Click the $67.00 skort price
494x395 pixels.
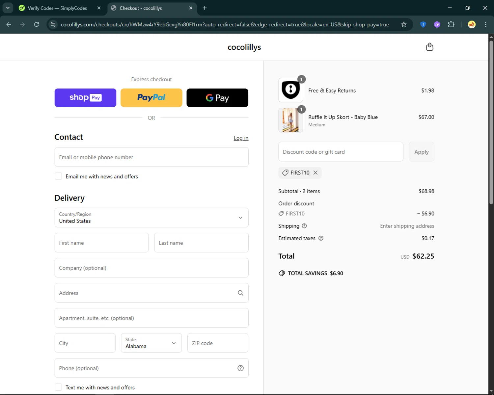pos(426,117)
